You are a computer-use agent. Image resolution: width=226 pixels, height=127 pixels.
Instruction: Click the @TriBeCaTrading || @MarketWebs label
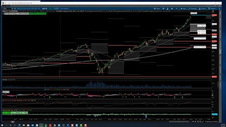coord(17,13)
